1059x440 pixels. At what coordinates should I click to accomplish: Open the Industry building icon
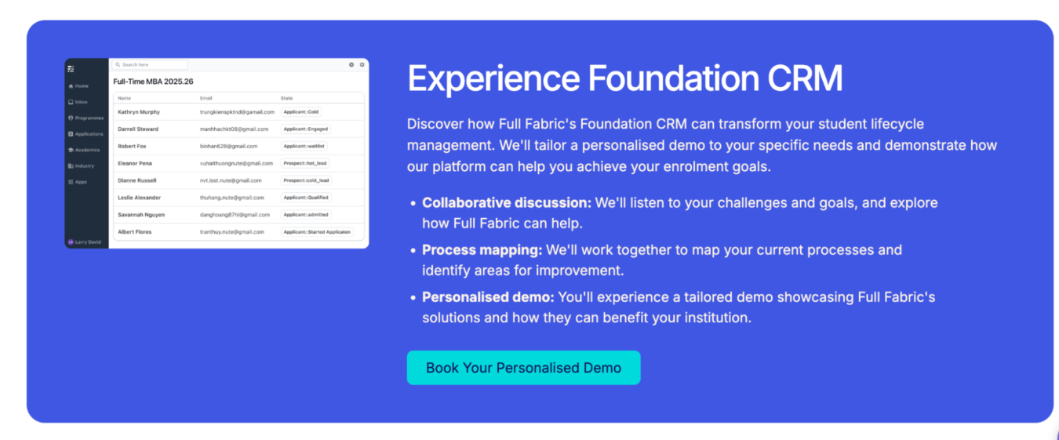pos(71,166)
